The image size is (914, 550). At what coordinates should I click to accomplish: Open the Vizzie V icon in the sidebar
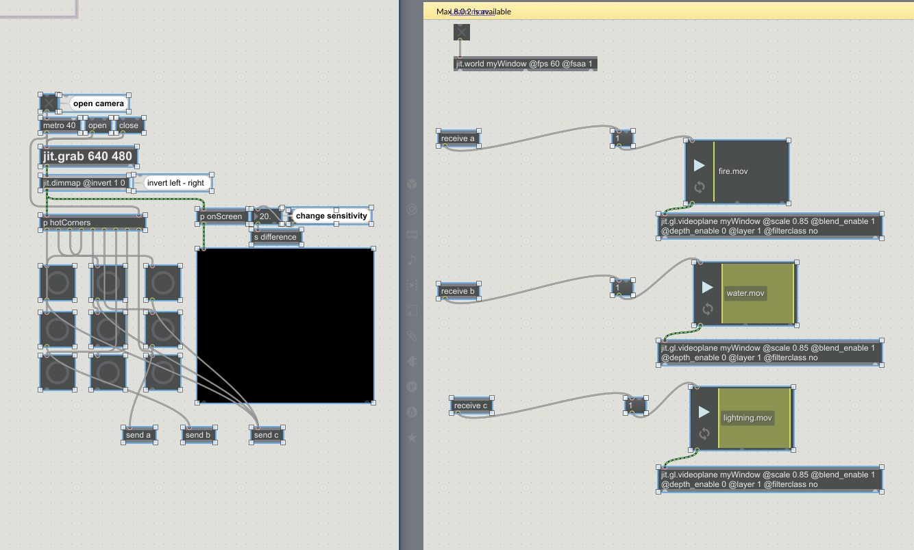(x=412, y=386)
